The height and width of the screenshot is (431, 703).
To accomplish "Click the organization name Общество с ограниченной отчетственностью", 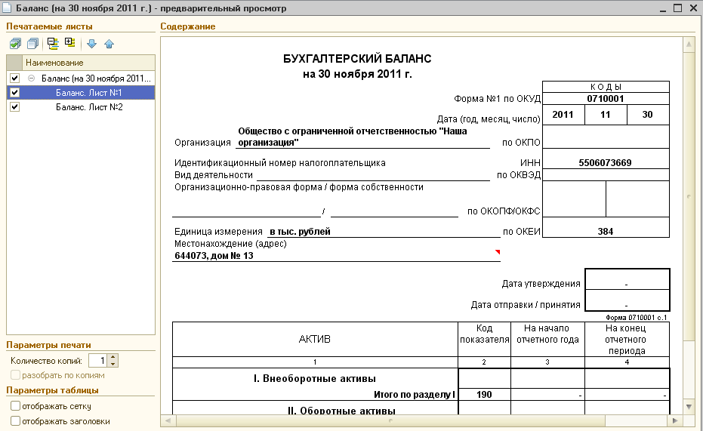I will (353, 137).
